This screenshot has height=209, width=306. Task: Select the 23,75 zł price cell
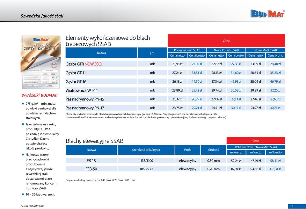point(177,108)
